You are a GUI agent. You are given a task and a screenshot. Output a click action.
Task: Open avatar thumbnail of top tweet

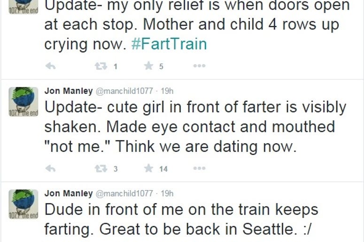23,7
